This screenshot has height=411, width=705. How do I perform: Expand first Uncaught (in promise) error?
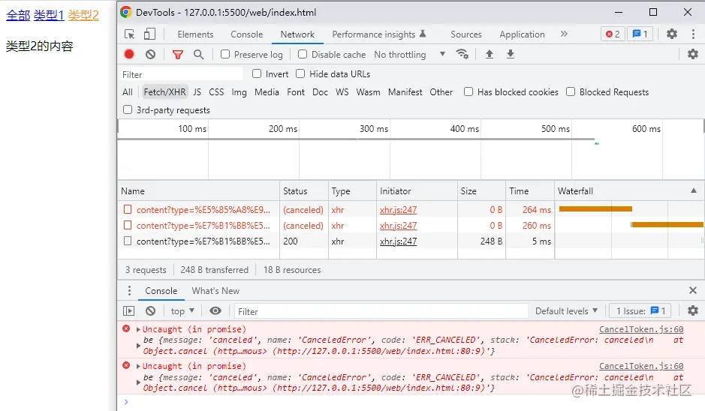[x=138, y=329]
